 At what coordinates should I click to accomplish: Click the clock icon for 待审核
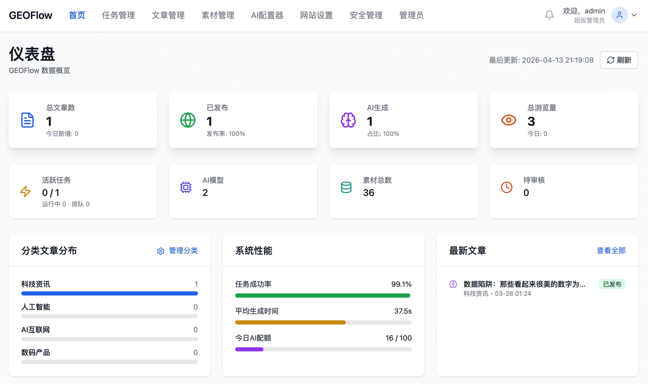point(506,187)
